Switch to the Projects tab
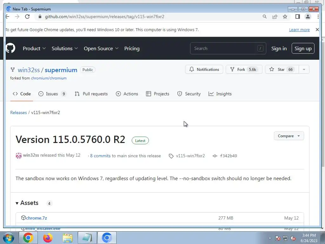Image resolution: width=325 pixels, height=244 pixels. click(157, 94)
